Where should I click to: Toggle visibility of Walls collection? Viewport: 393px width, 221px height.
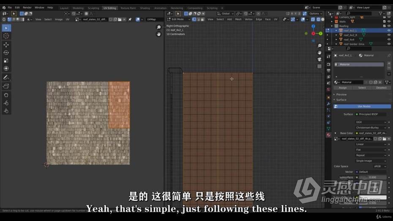(x=389, y=22)
